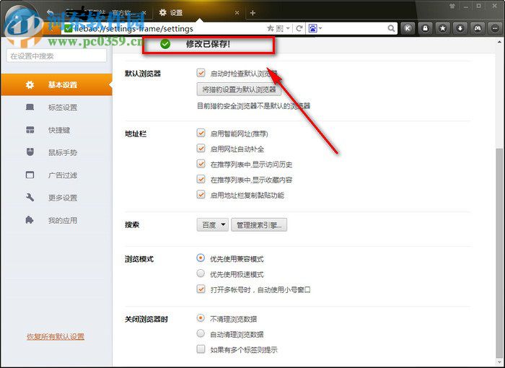The image size is (505, 368).
Task: Click the back arrow in title bar
Action: pyautogui.click(x=50, y=12)
